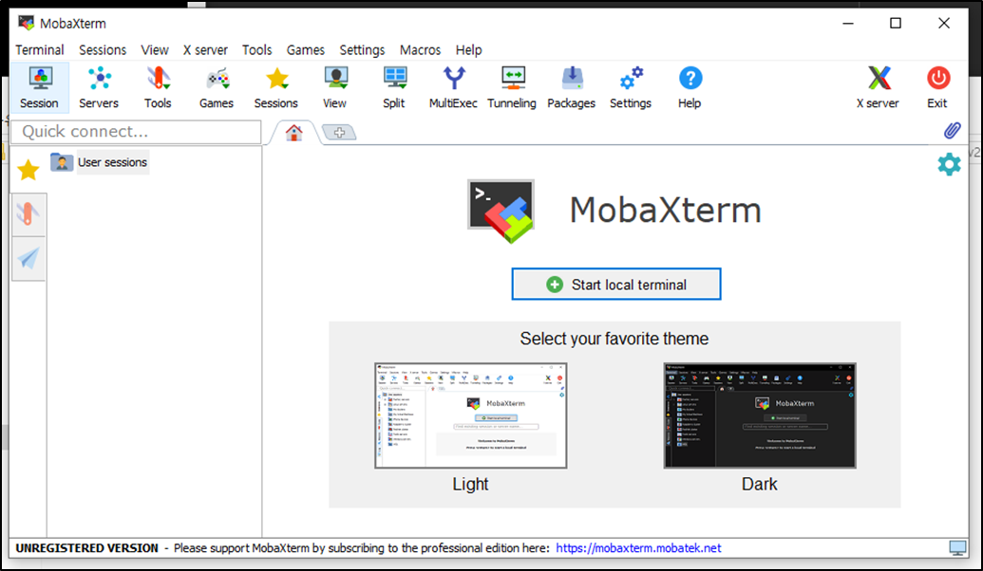Open the Tools menu
Viewport: 983px width, 571px height.
257,50
